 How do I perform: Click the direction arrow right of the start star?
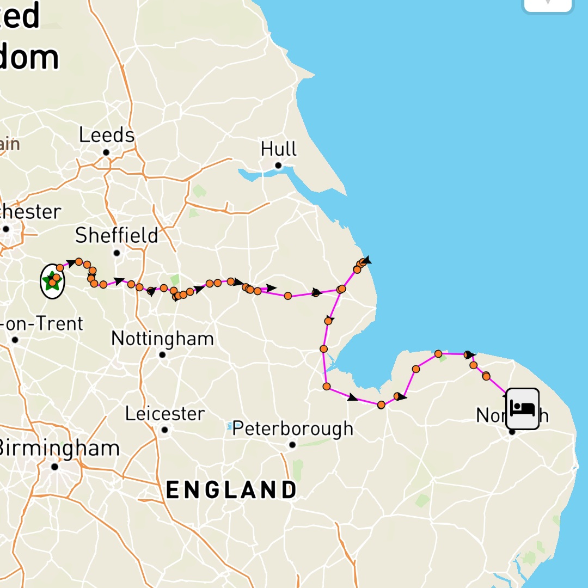(x=71, y=262)
